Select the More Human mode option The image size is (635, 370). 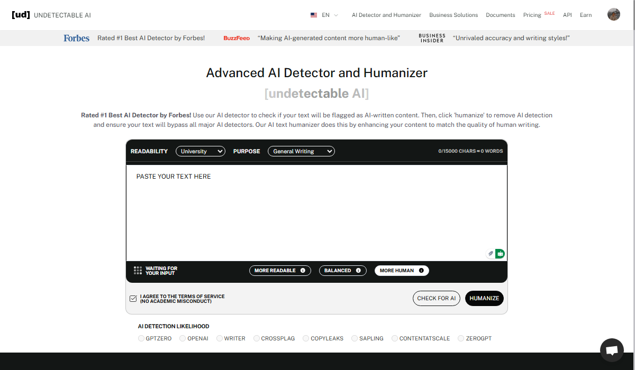pyautogui.click(x=397, y=271)
